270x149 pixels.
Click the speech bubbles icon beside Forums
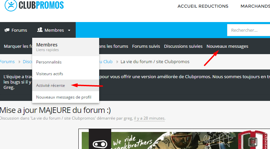(7, 30)
